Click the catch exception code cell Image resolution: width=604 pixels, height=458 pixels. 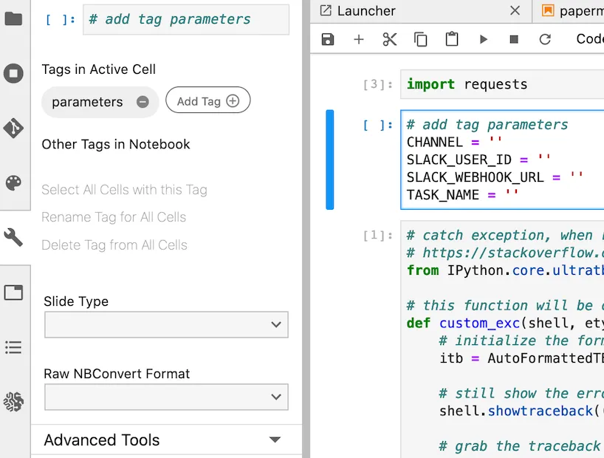coord(502,339)
